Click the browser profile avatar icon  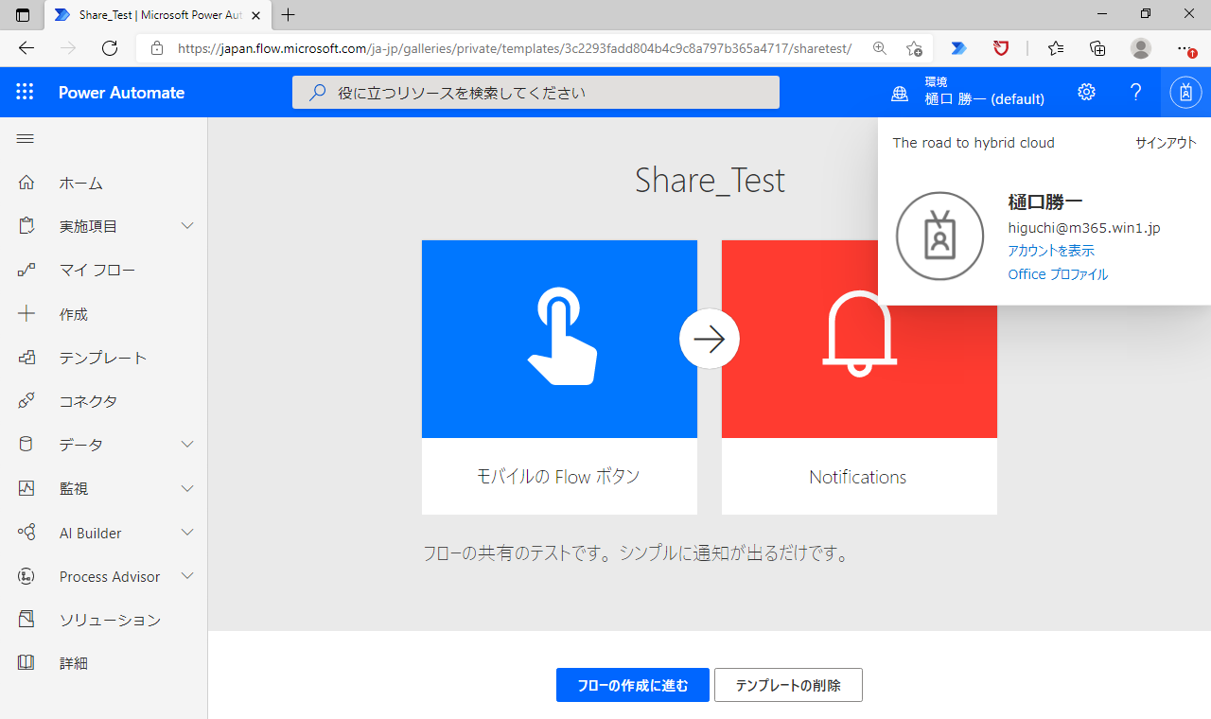[x=1141, y=48]
